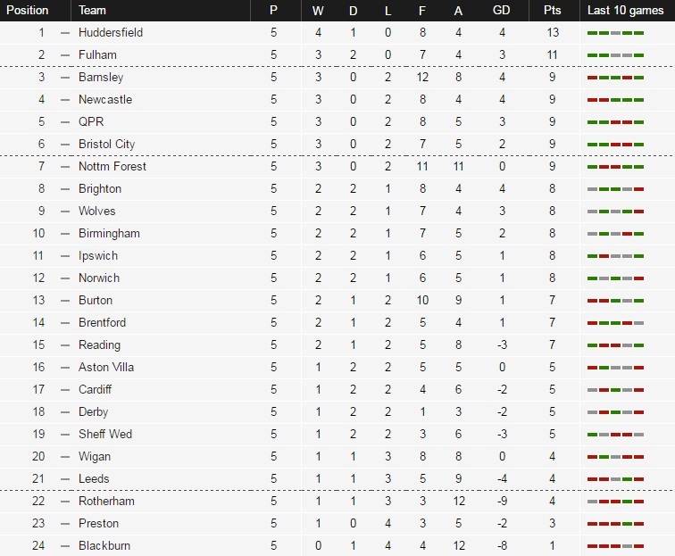This screenshot has height=556, width=675.
Task: Click the position dash beside Rotherham
Action: click(65, 502)
